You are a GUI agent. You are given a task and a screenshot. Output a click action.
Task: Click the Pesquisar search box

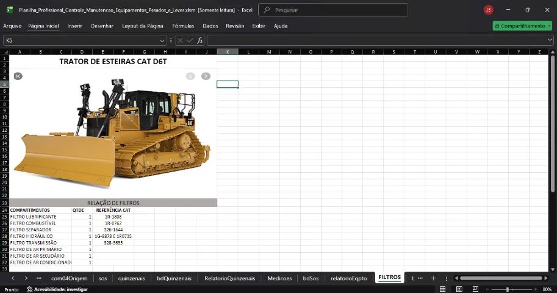[x=333, y=10]
